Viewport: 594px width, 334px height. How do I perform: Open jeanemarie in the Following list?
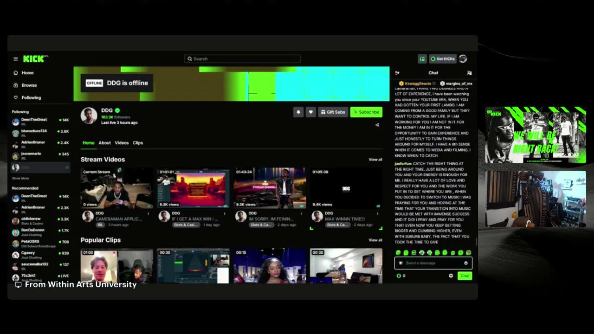click(x=40, y=155)
